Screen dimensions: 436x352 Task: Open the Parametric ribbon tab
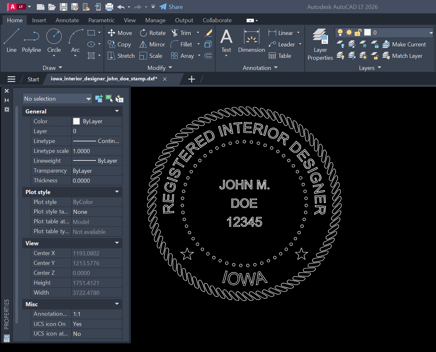101,20
